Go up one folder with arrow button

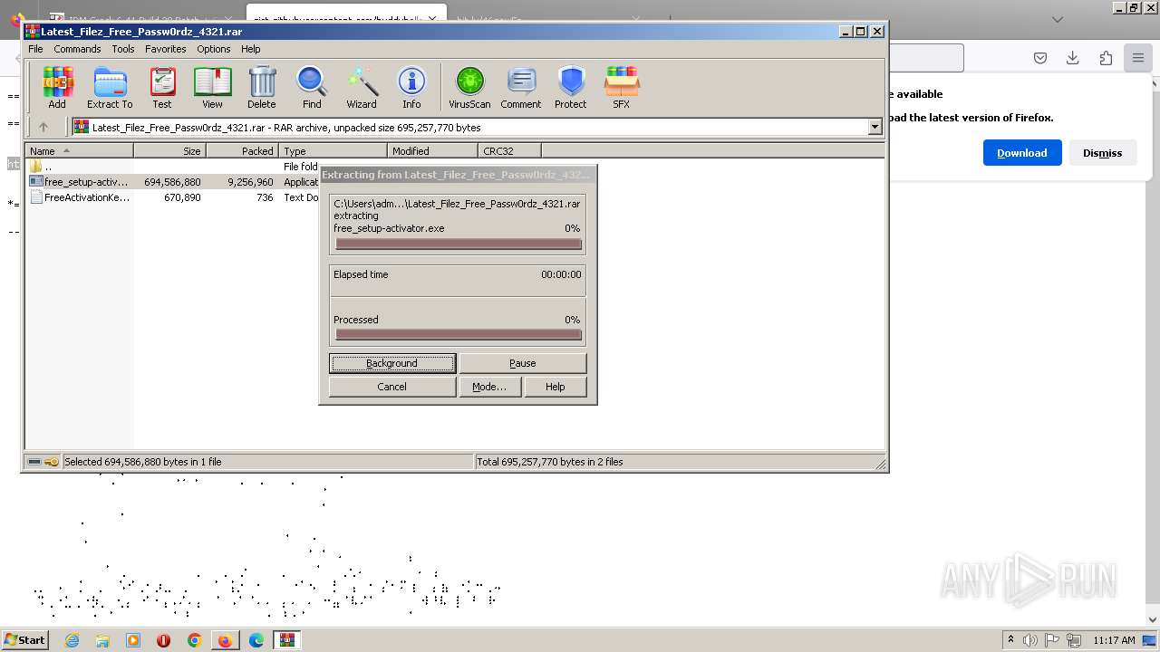coord(43,128)
